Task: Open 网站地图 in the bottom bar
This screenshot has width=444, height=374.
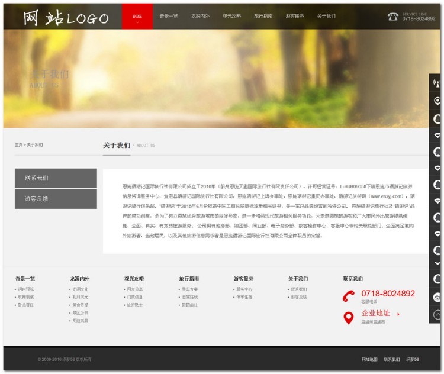Action: [x=369, y=359]
